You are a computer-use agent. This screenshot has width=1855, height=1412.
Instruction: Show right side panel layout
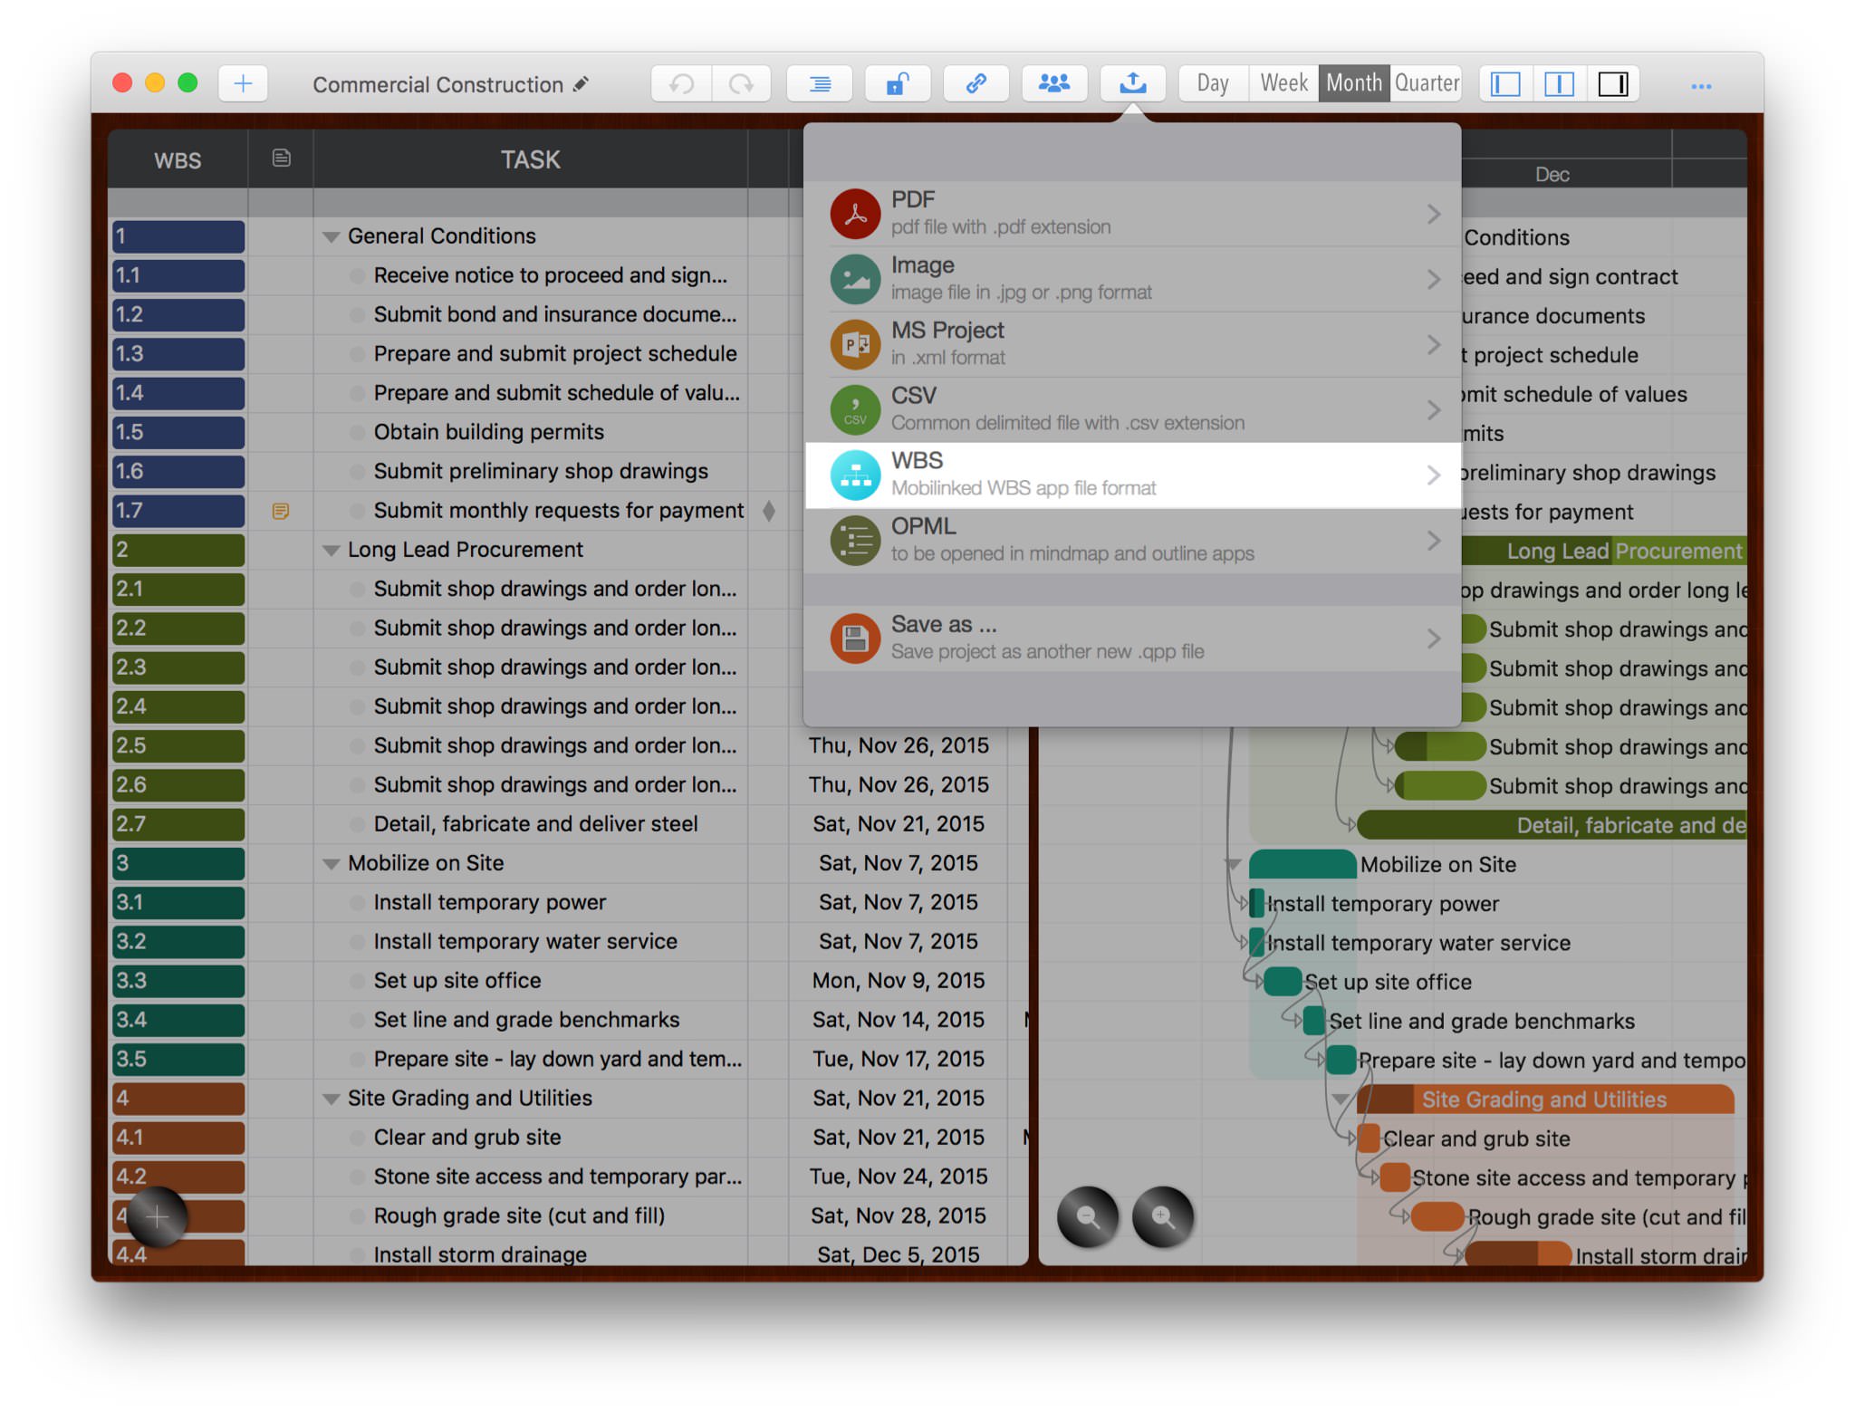tap(1612, 84)
